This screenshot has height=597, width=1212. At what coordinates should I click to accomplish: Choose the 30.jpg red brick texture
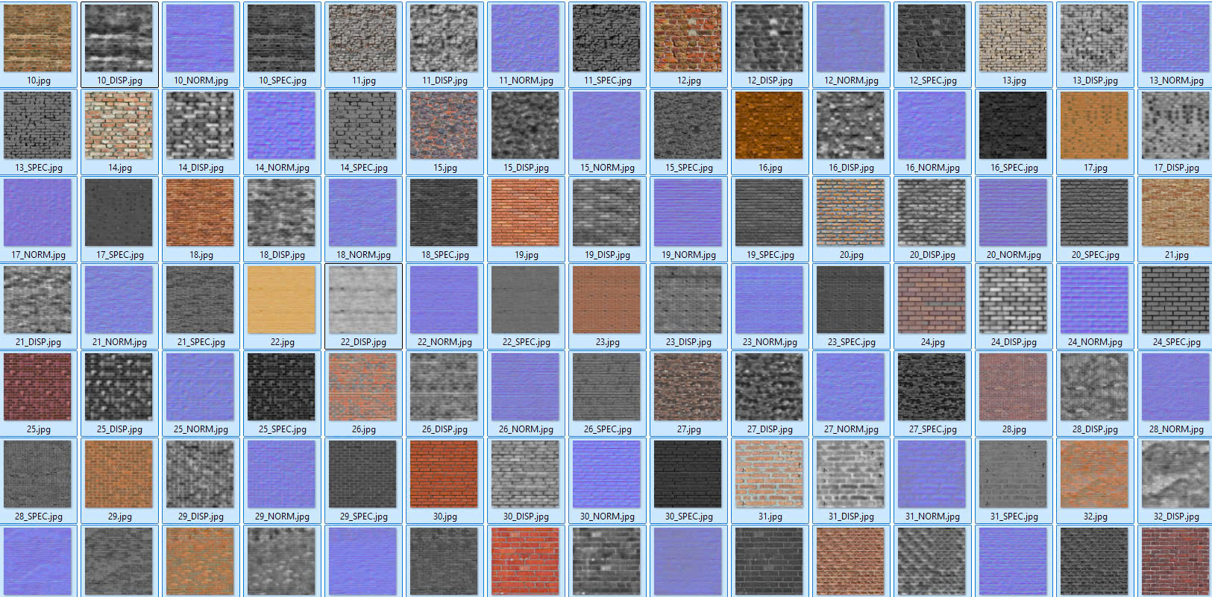click(445, 475)
